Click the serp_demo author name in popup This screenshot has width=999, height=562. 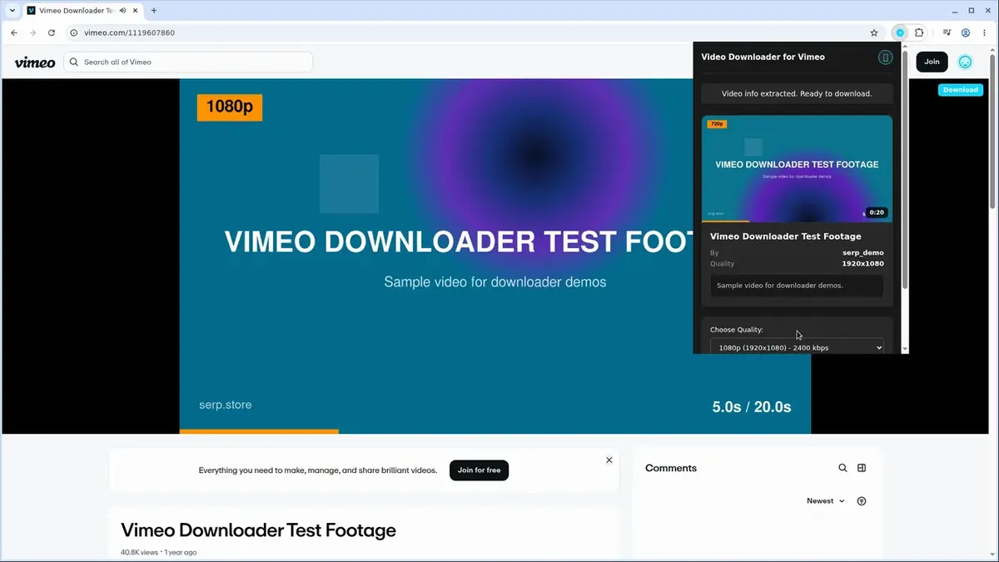click(863, 252)
